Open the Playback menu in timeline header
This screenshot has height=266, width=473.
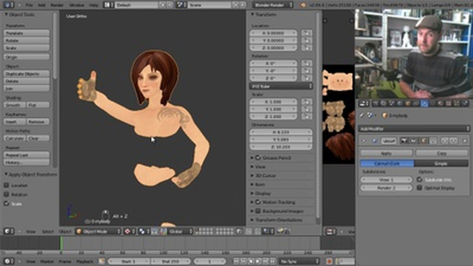point(85,261)
